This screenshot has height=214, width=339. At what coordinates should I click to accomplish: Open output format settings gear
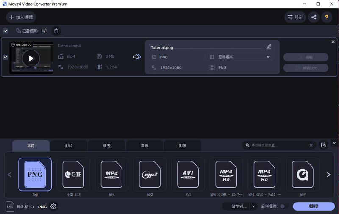53,206
